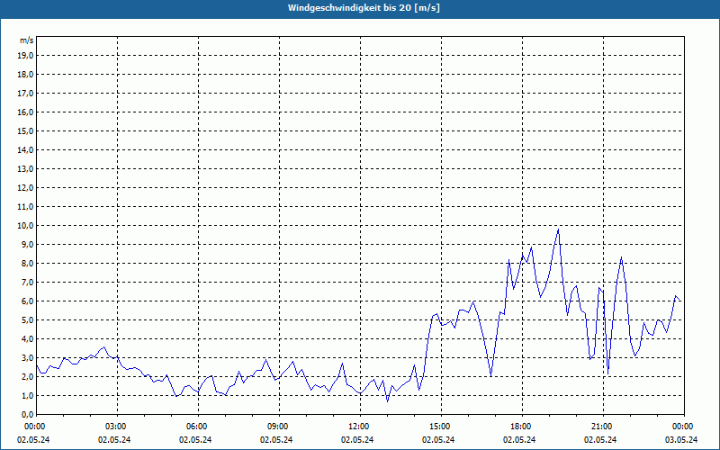Select the y-axis value "9,0"
This screenshot has width=720, height=450.
click(27, 244)
